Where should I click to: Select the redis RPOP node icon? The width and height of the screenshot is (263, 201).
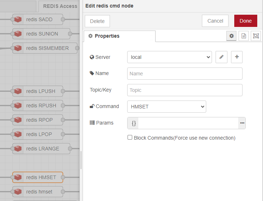18,120
